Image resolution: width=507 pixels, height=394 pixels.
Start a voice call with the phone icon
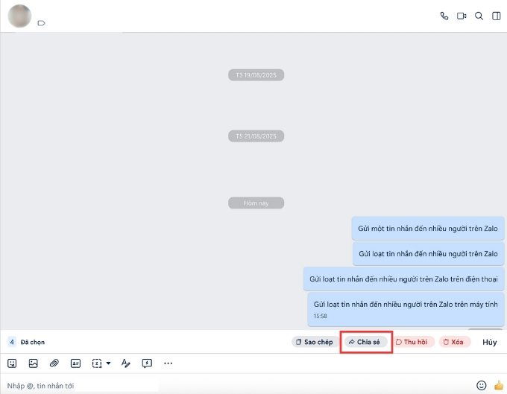point(444,16)
